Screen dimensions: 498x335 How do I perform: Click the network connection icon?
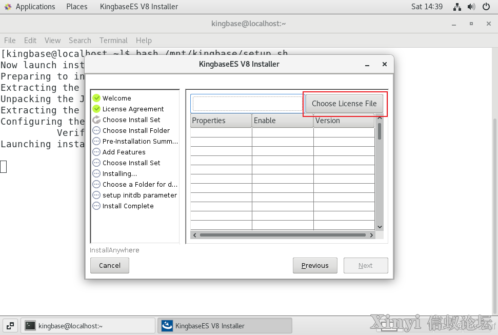(457, 7)
